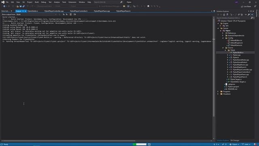Toggle Show All Files in Solution Explorer
259x146 pixels.
tap(242, 15)
